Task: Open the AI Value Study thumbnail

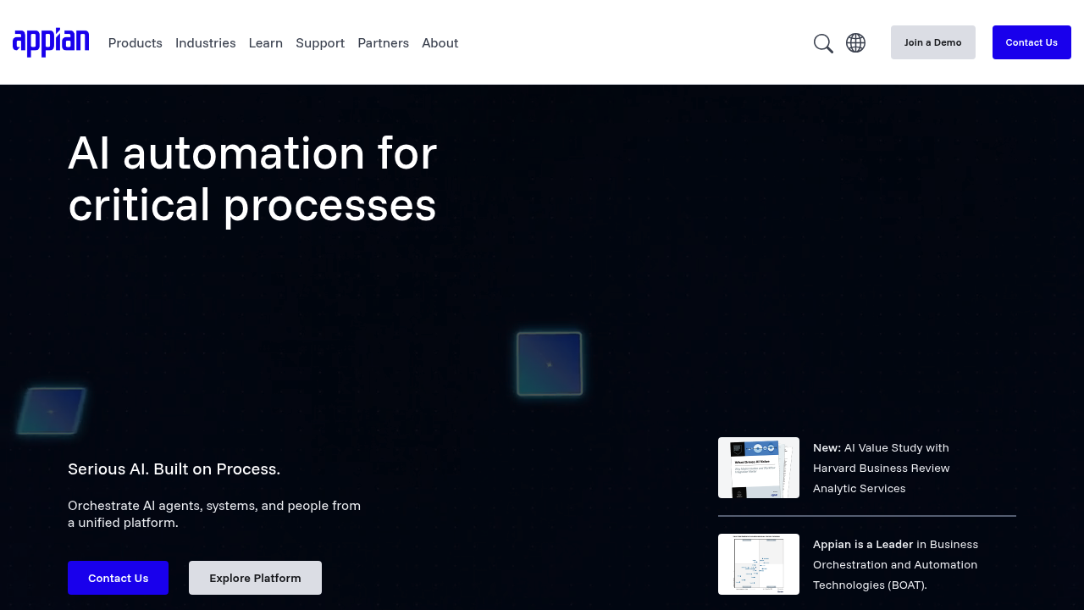Action: pos(759,468)
